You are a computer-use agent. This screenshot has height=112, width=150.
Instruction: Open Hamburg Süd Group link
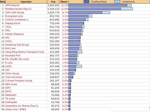point(17,45)
